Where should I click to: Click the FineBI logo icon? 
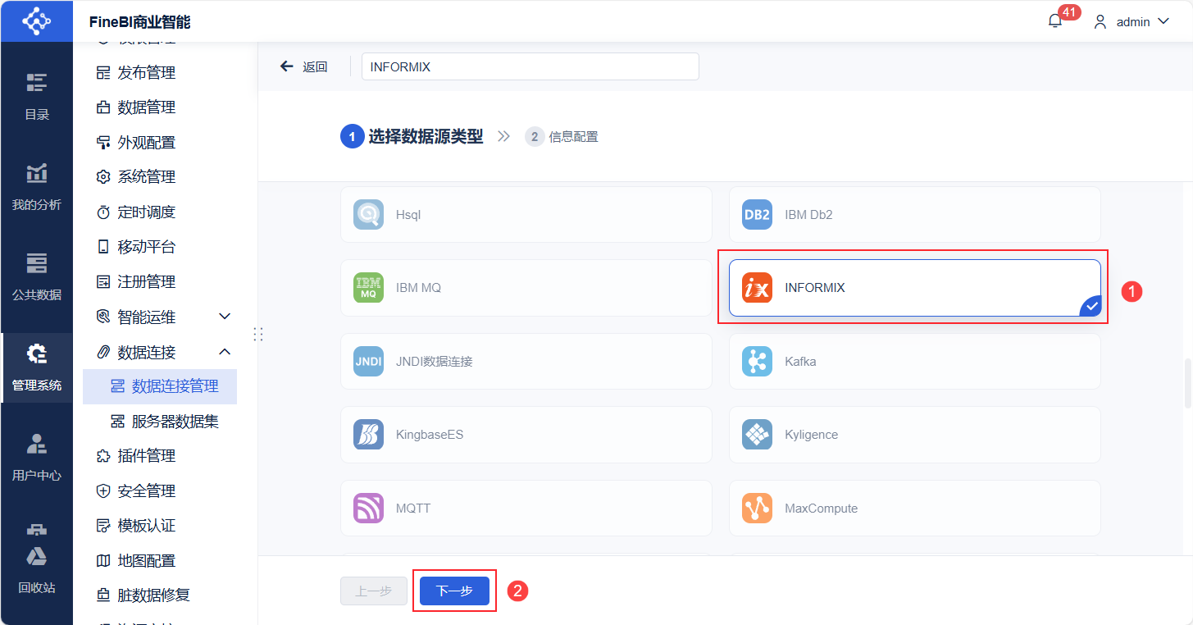pyautogui.click(x=36, y=21)
